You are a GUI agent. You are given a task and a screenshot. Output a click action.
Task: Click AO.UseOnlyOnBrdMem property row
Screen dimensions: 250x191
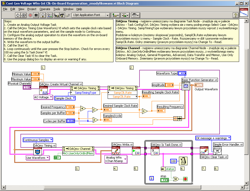coord(78,153)
